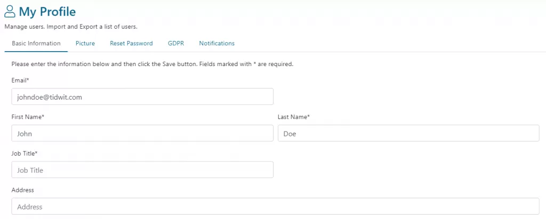Viewport: 546px width, 219px height.
Task: Switch to the Reset Password tab
Action: [x=131, y=44]
